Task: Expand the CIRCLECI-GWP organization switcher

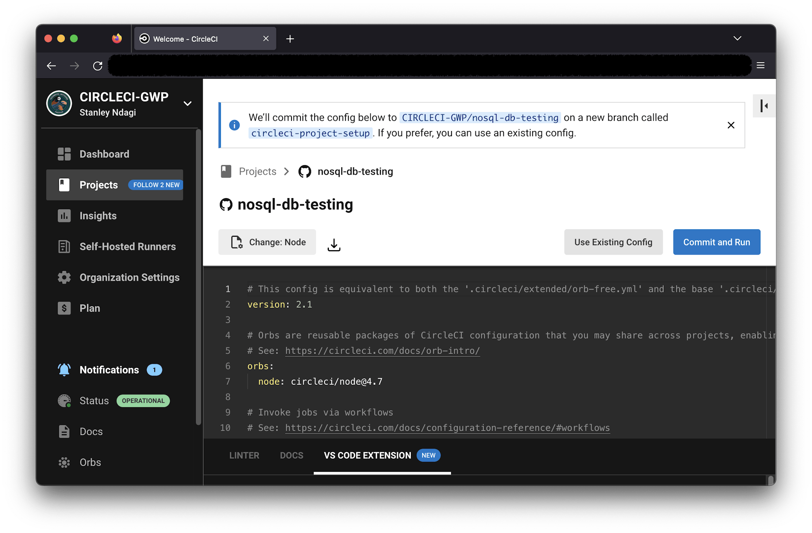Action: pos(187,104)
